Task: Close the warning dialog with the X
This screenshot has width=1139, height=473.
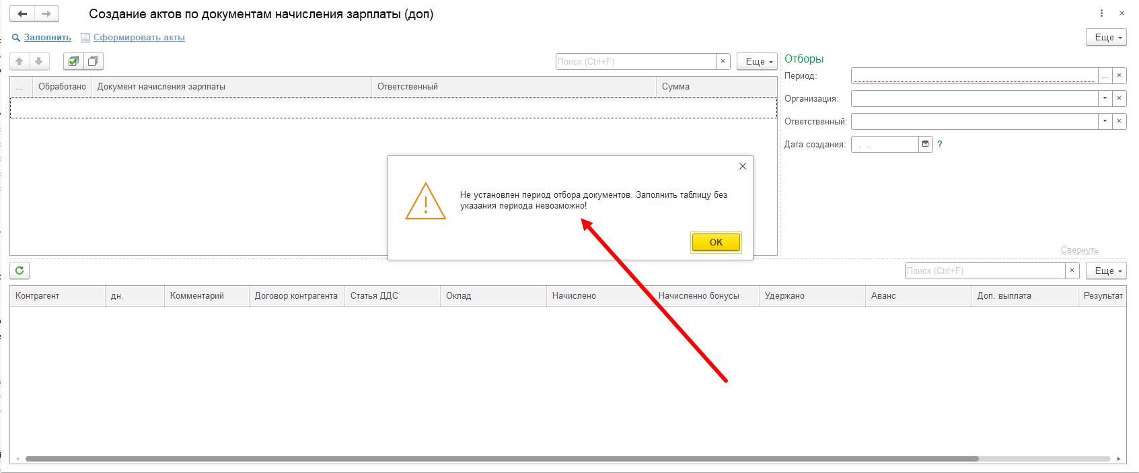Action: coord(743,166)
